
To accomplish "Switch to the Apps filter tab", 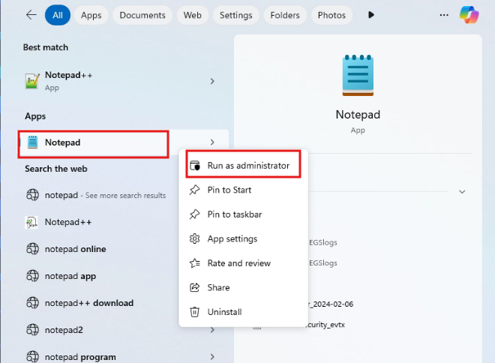I will (x=91, y=15).
